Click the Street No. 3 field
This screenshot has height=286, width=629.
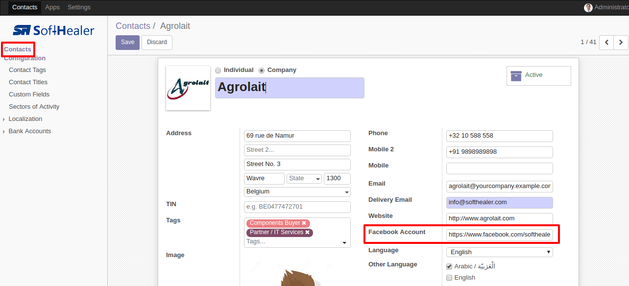(x=297, y=165)
